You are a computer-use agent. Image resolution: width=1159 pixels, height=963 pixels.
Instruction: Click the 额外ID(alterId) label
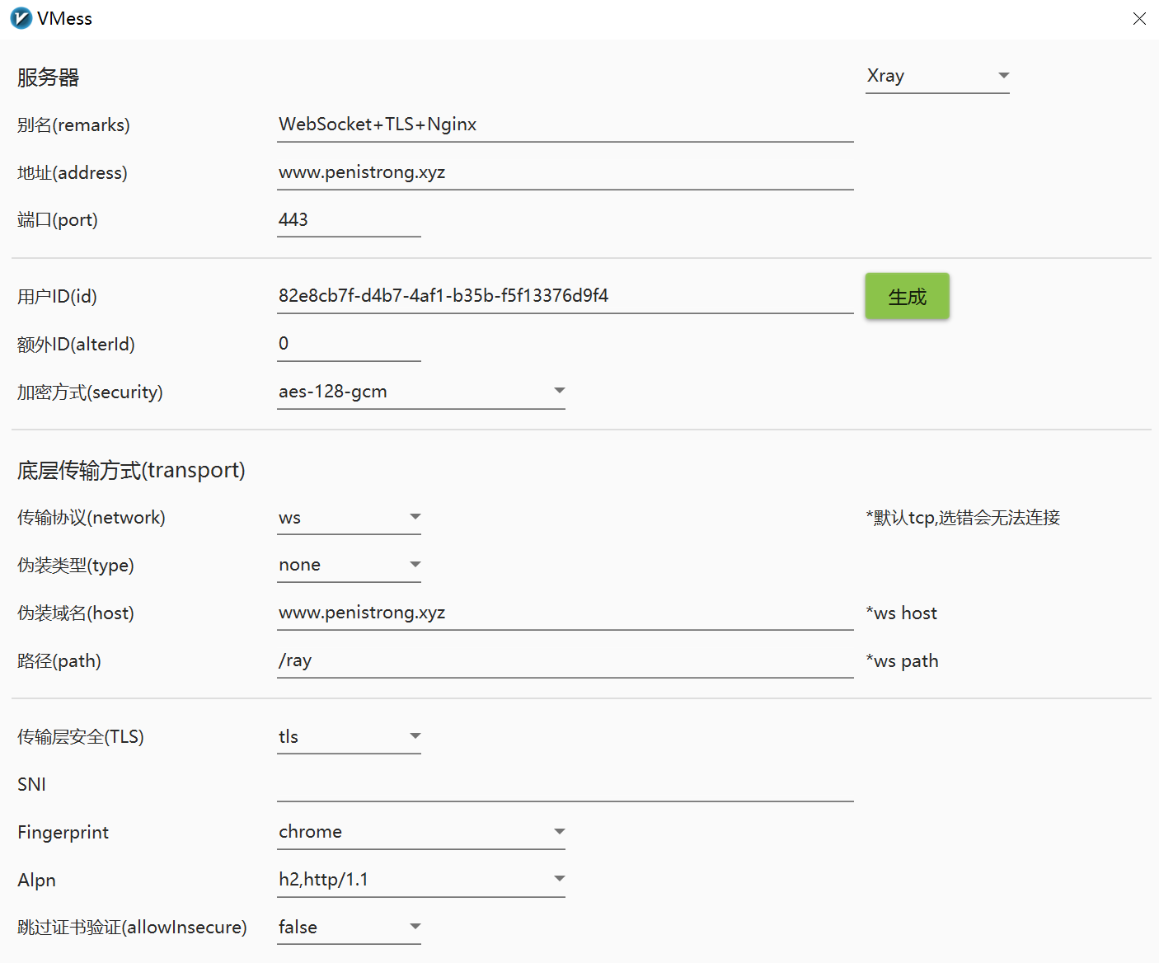(76, 345)
